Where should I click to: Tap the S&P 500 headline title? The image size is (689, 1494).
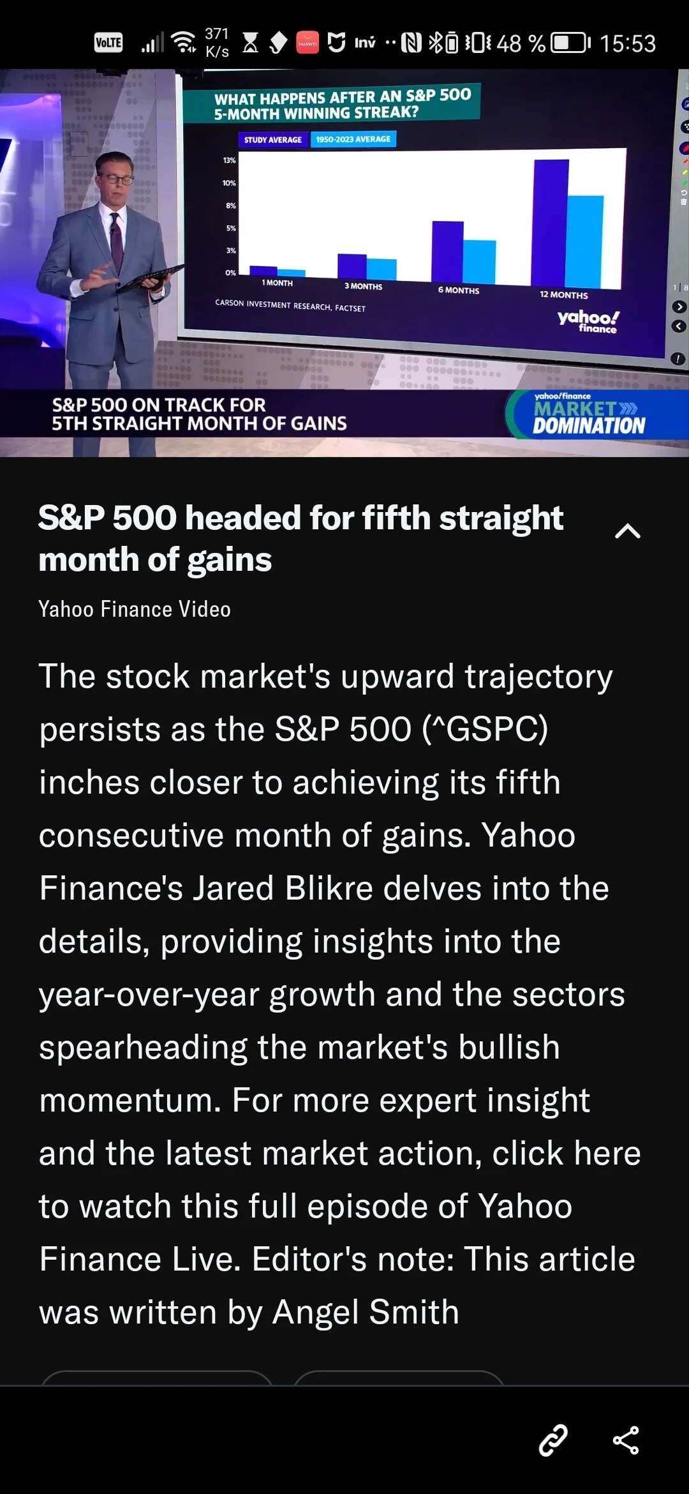[300, 538]
